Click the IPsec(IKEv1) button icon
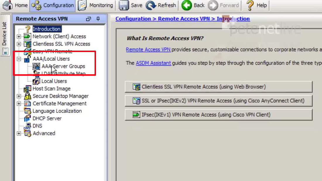 tap(136, 115)
